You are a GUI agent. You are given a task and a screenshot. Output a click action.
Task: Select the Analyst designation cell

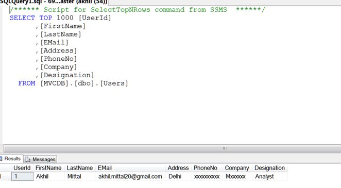point(270,176)
